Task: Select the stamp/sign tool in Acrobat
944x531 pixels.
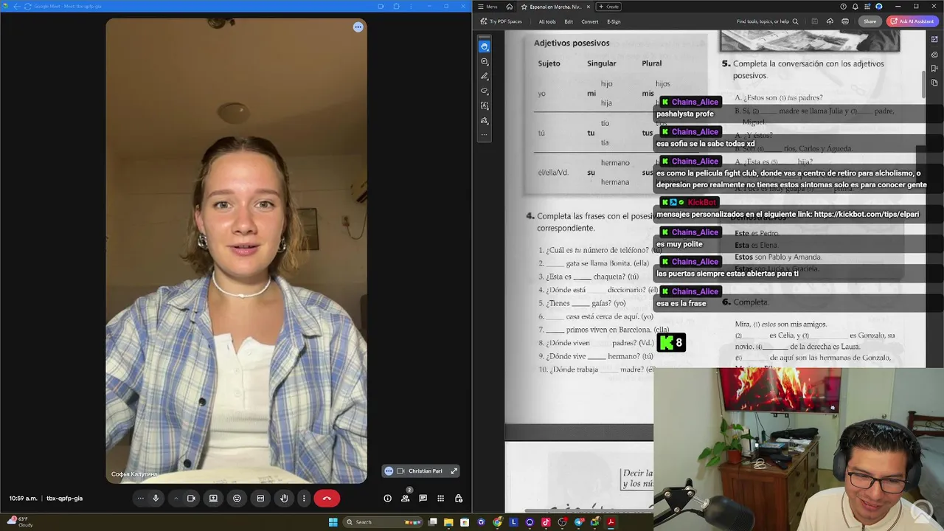Action: [485, 120]
